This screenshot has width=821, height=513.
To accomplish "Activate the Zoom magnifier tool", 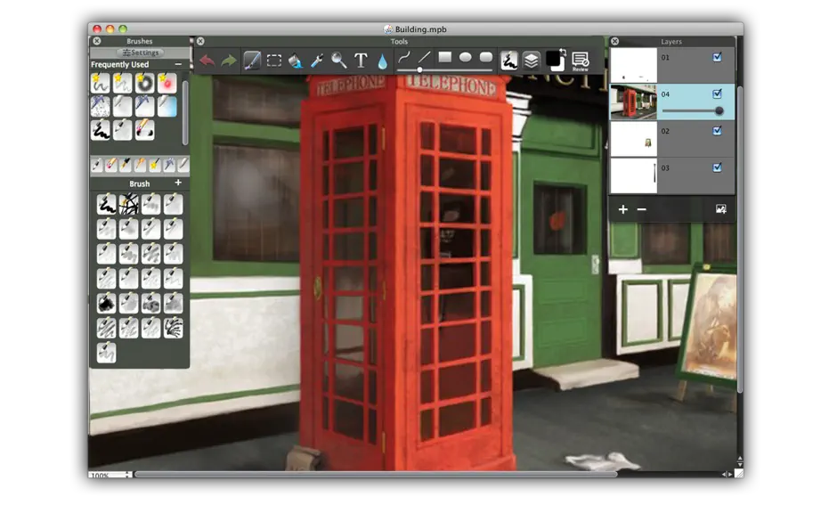I will 338,61.
